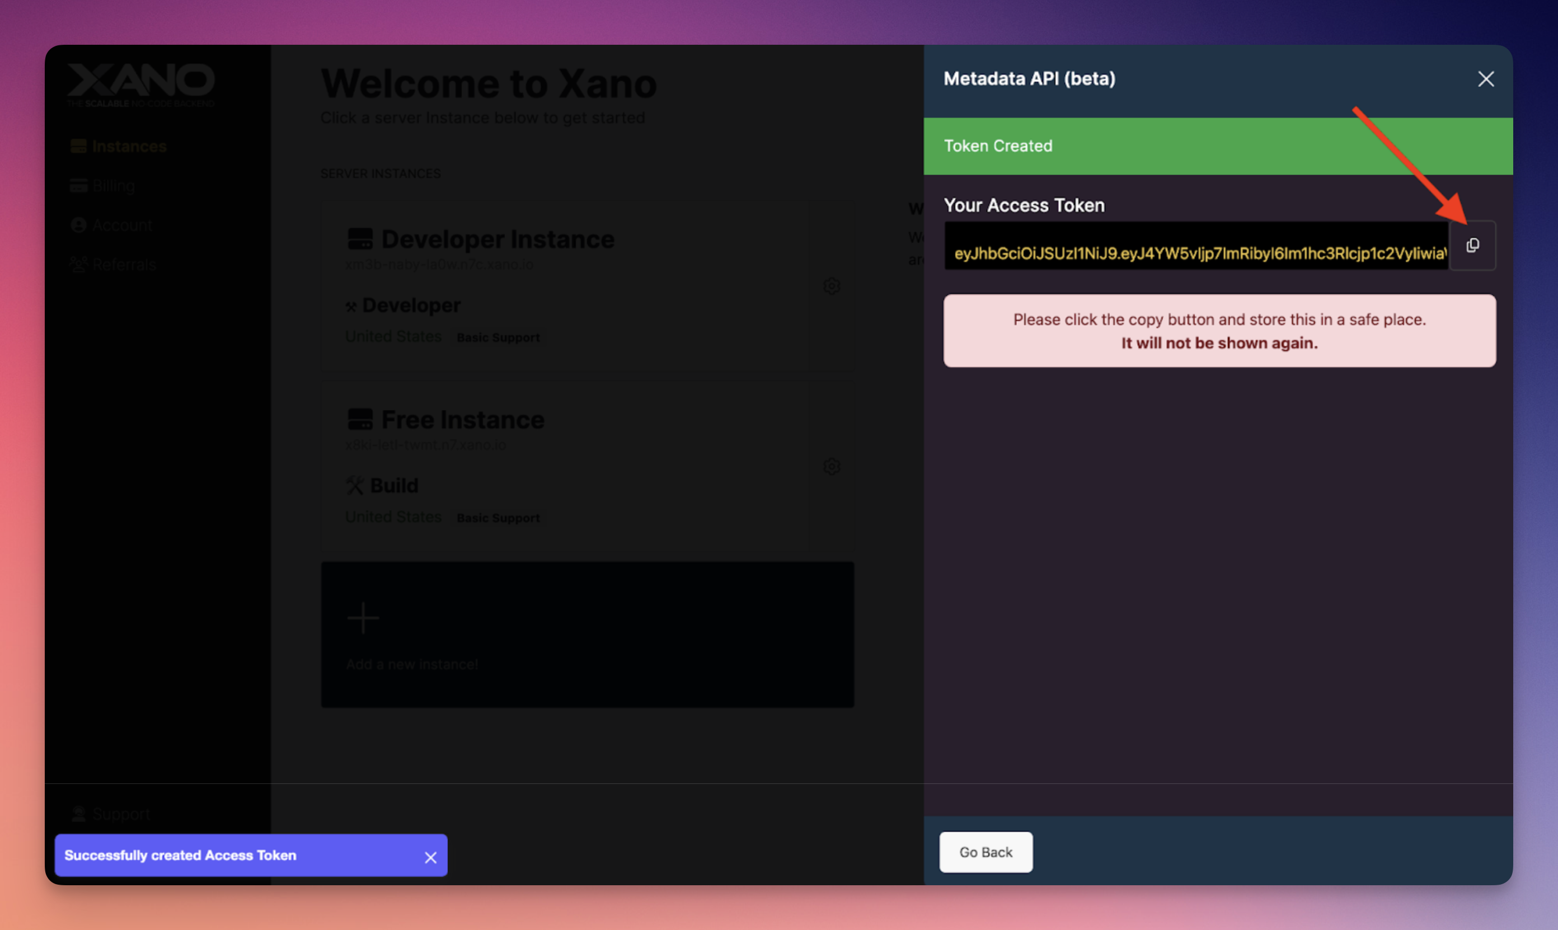Click the plus icon to add instance
1558x930 pixels.
pos(363,618)
